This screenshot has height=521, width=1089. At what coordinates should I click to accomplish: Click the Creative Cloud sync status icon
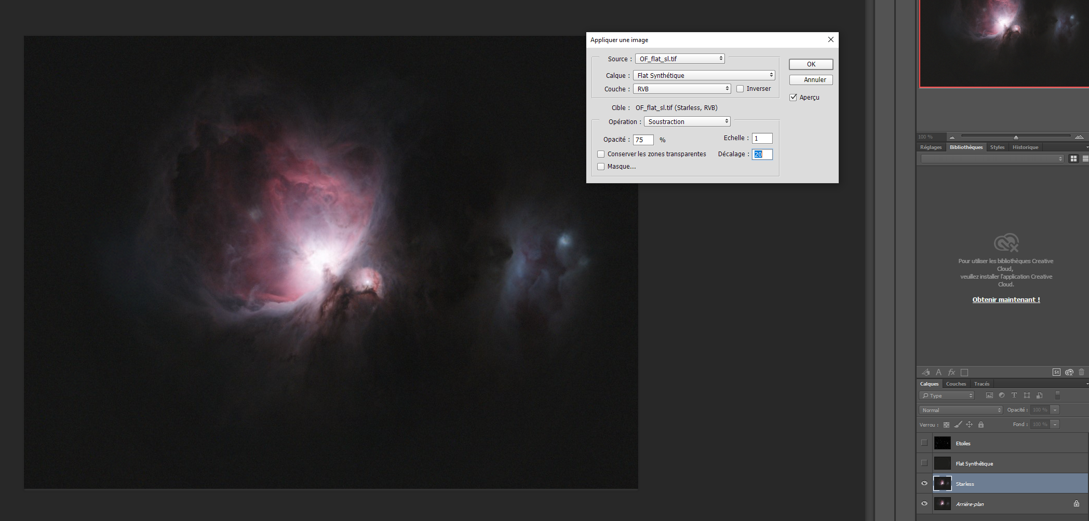[x=1069, y=372]
